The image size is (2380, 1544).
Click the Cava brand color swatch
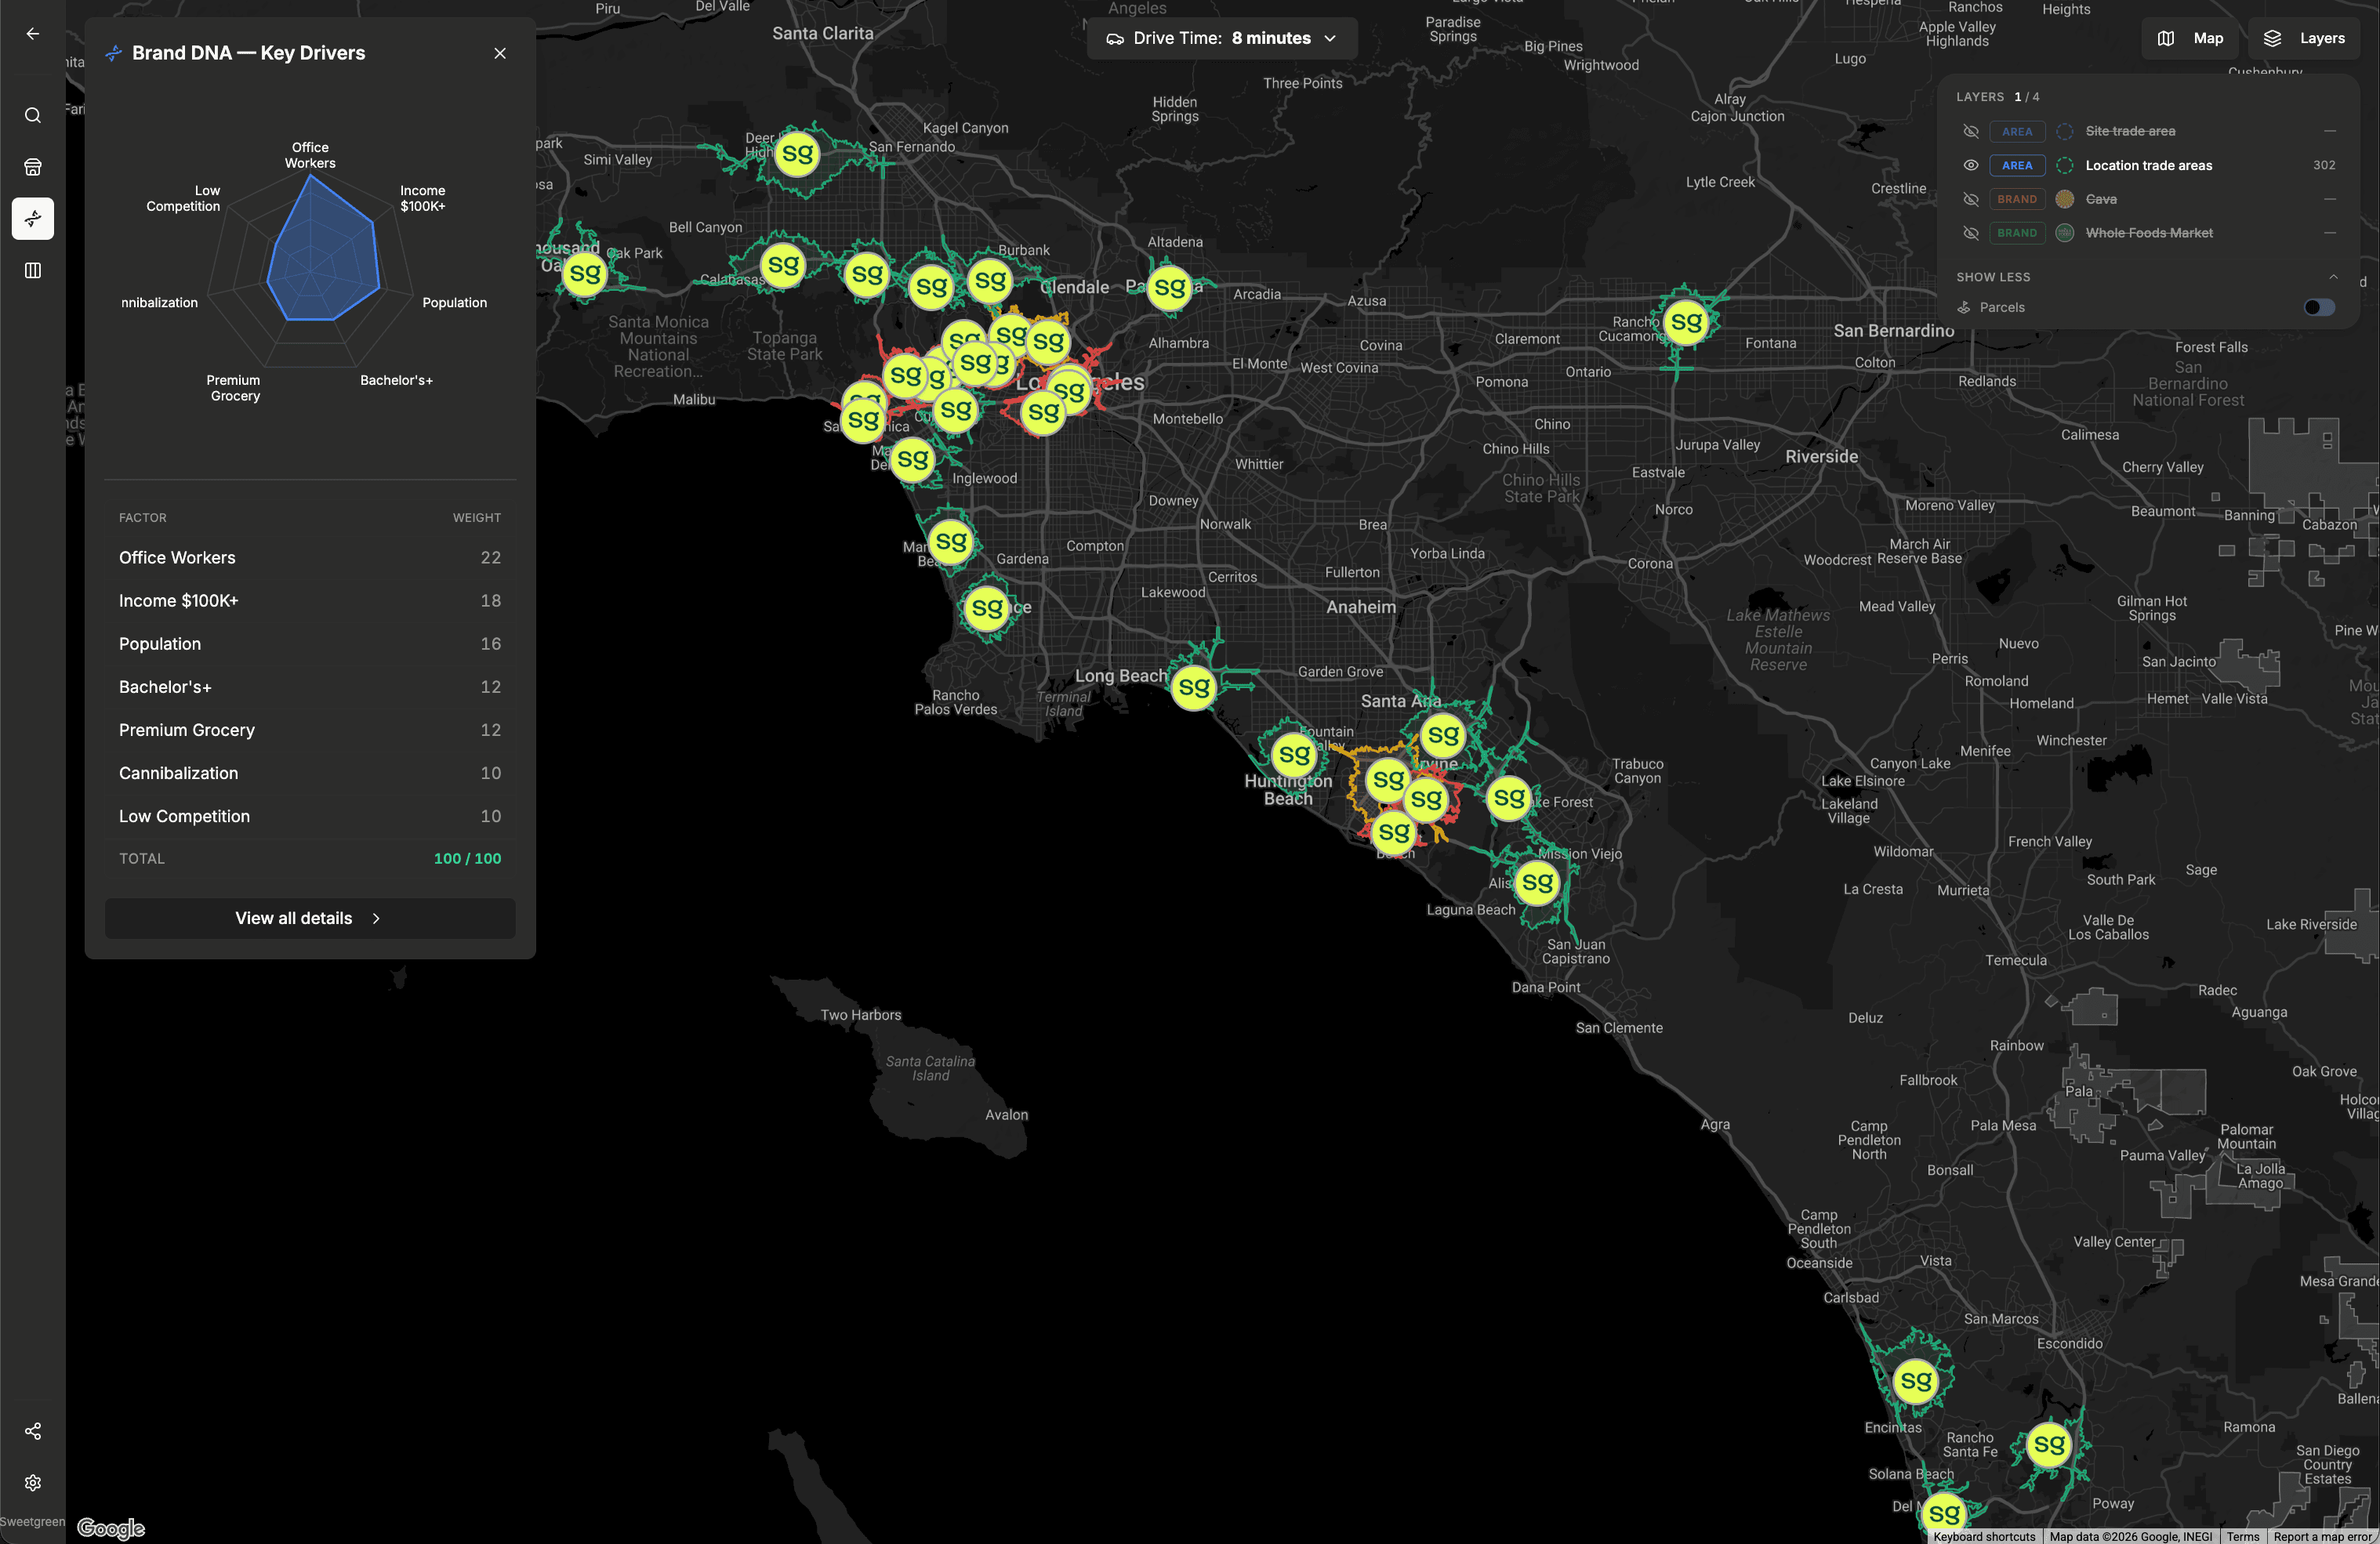tap(2064, 199)
